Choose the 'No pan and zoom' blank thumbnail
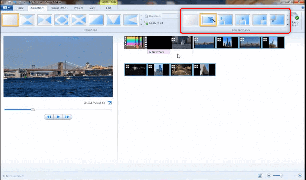The height and width of the screenshot is (180, 306). (x=191, y=20)
